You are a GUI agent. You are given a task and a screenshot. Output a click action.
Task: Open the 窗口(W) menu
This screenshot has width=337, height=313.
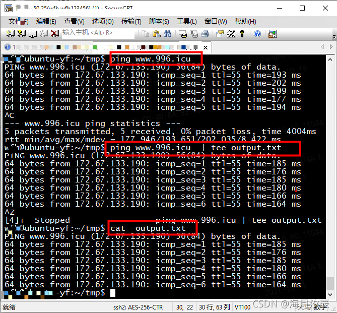[216, 21]
